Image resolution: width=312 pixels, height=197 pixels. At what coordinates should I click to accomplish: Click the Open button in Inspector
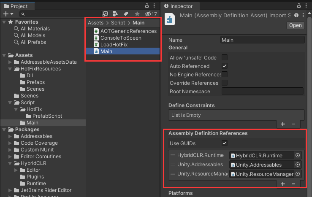coord(295,25)
